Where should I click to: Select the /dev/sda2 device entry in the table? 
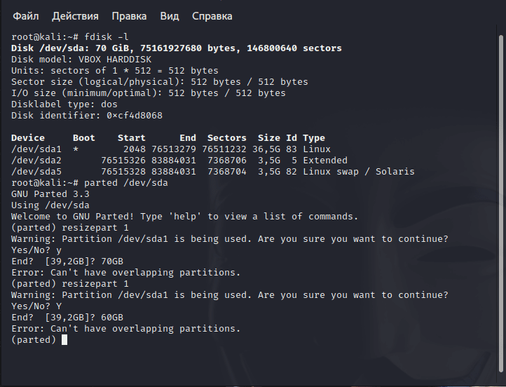(x=36, y=161)
